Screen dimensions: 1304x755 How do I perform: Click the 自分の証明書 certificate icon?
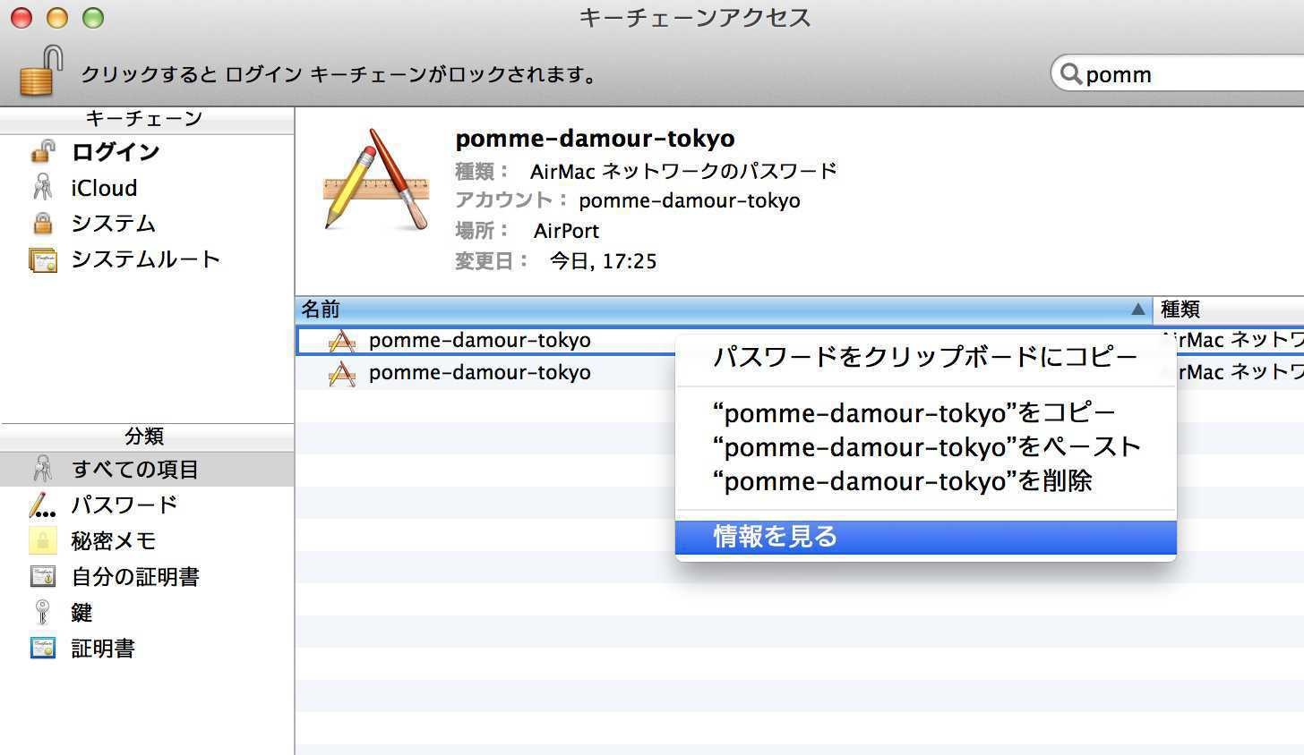[42, 576]
